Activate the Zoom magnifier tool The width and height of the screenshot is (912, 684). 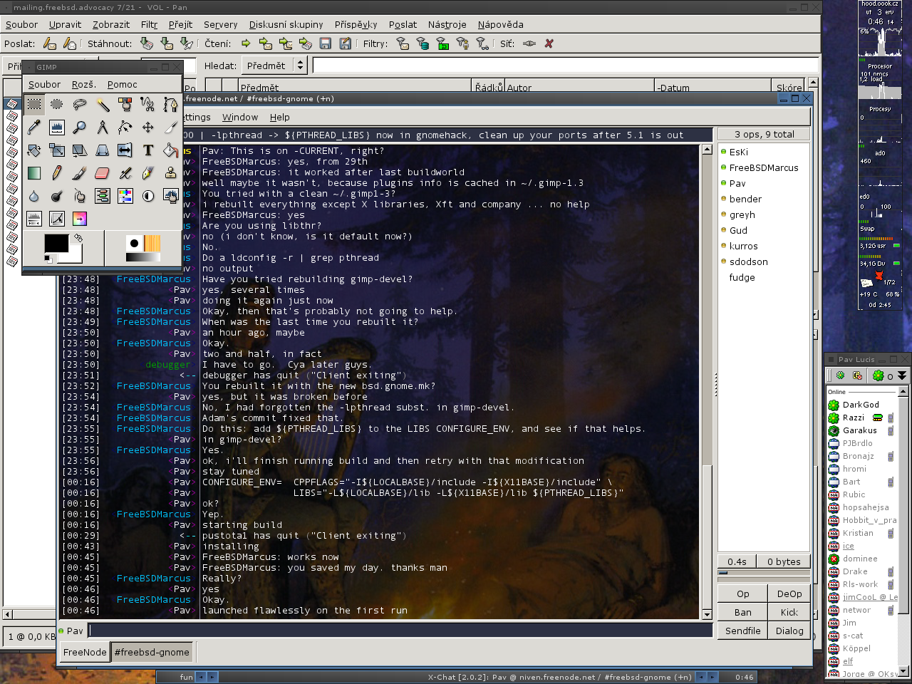80,128
